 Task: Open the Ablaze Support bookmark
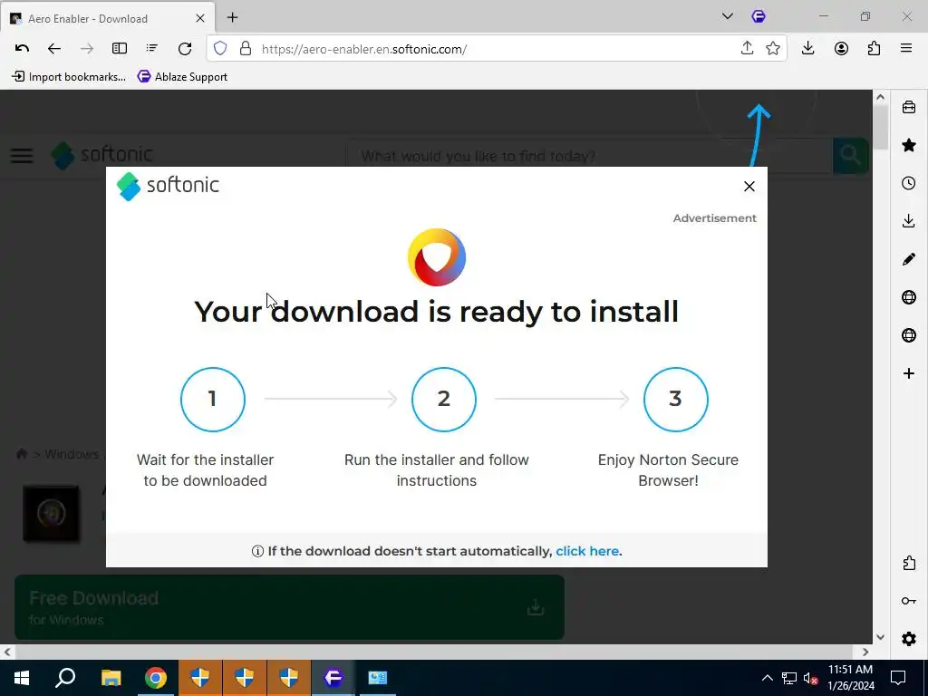(182, 76)
